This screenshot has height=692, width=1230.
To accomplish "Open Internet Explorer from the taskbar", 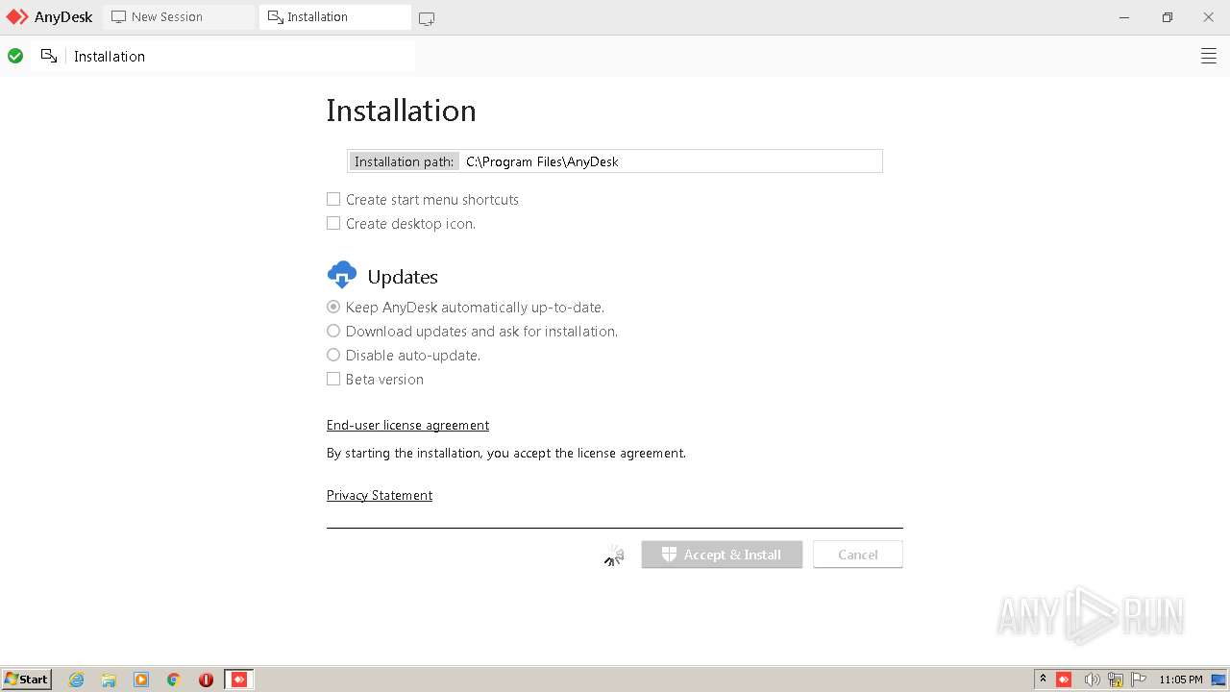I will coord(77,680).
